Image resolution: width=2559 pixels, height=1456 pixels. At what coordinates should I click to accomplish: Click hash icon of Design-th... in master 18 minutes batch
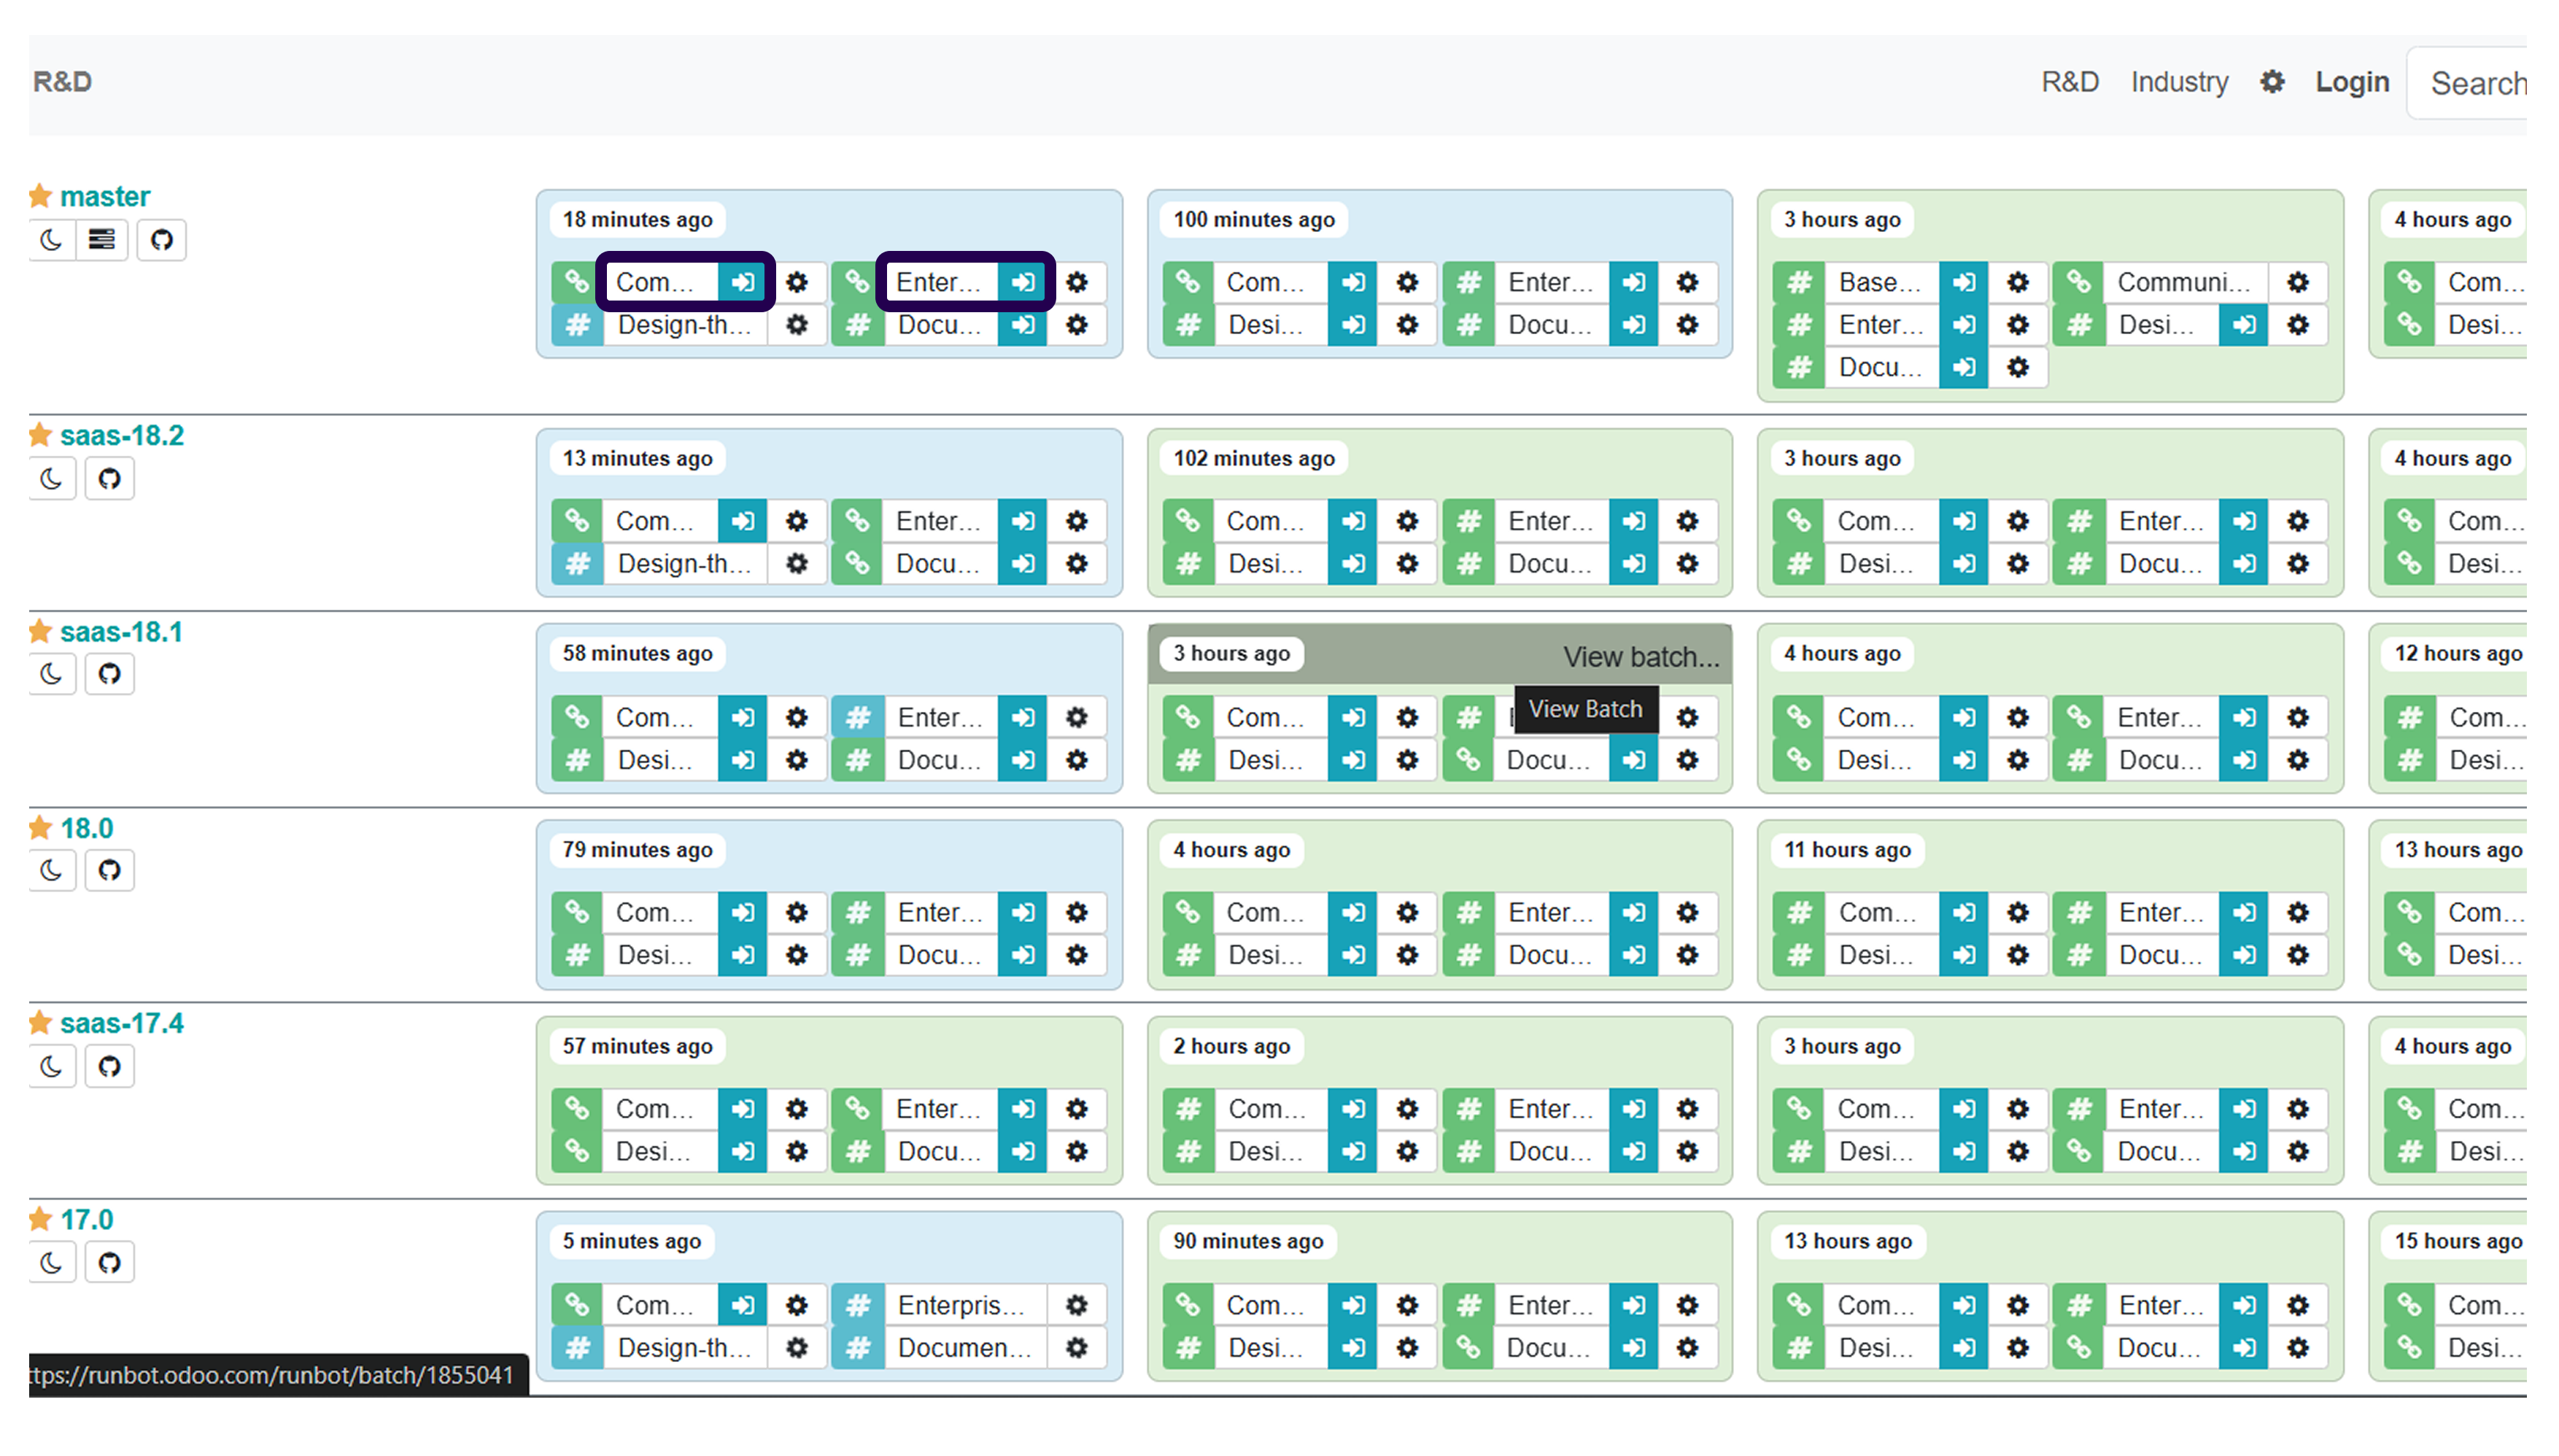tap(578, 325)
